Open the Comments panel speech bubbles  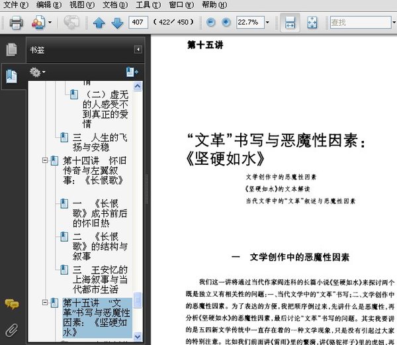(x=12, y=304)
